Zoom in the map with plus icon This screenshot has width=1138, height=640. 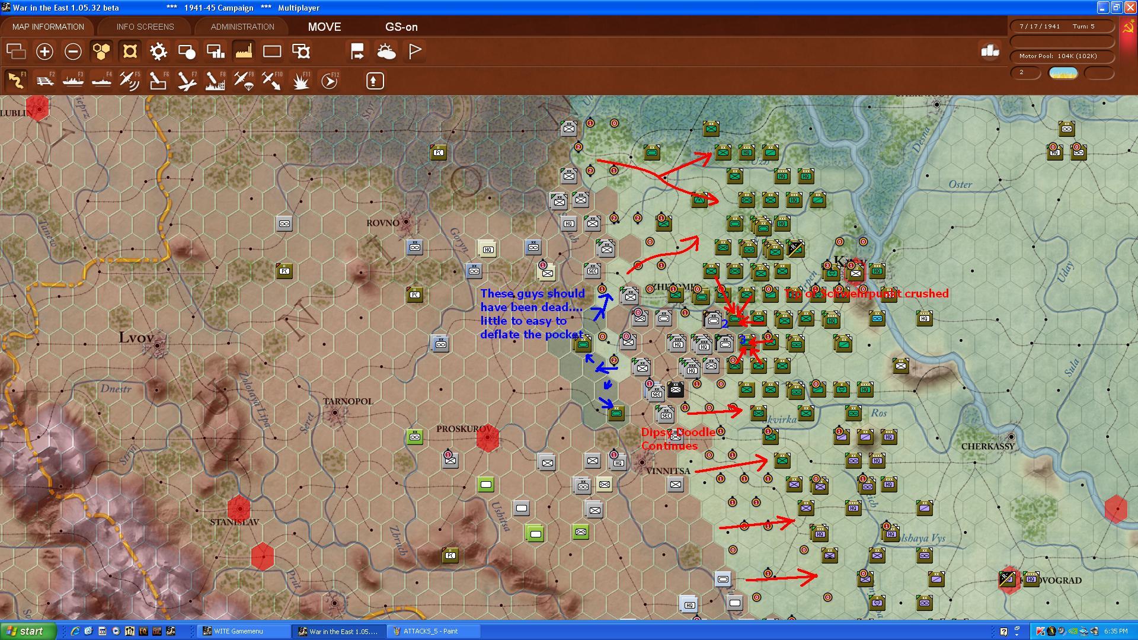(44, 52)
